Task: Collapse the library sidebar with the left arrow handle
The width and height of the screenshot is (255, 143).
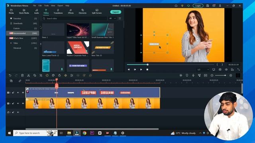Action: (41, 44)
